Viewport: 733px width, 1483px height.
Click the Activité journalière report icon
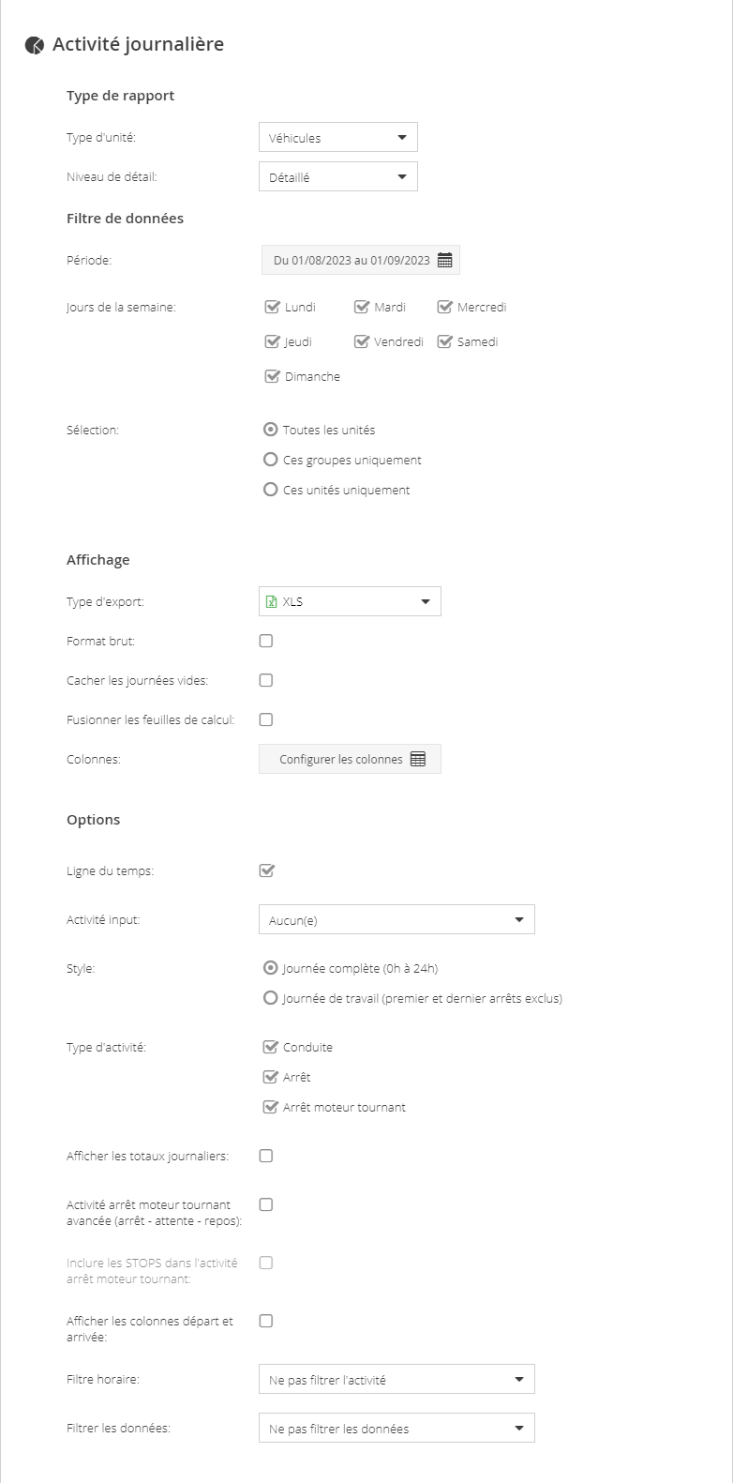34,45
